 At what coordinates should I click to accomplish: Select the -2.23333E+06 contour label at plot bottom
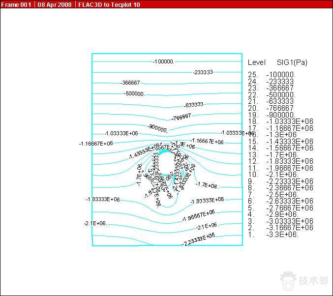(199, 239)
